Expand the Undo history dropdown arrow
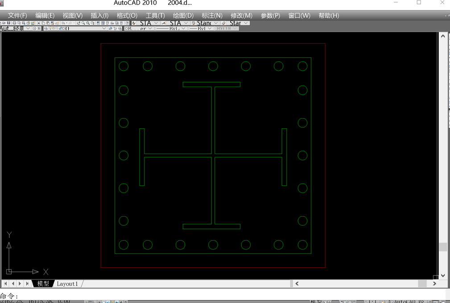 pos(66,23)
